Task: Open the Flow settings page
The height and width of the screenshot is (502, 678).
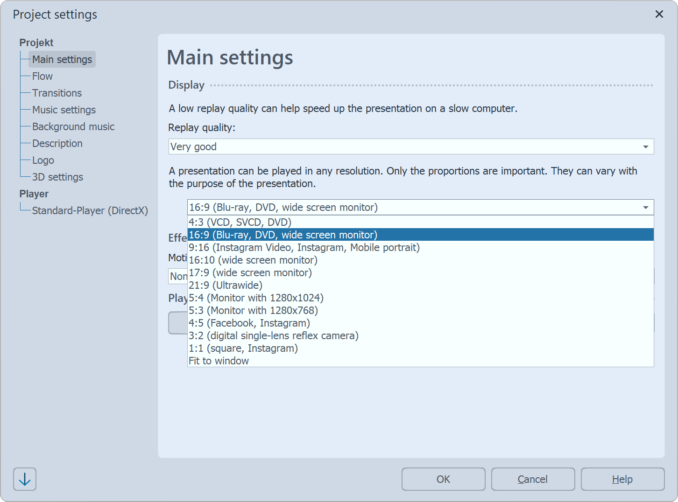Action: [x=42, y=76]
